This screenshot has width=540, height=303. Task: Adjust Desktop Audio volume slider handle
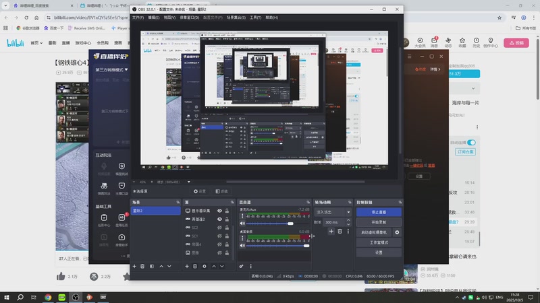point(306,246)
